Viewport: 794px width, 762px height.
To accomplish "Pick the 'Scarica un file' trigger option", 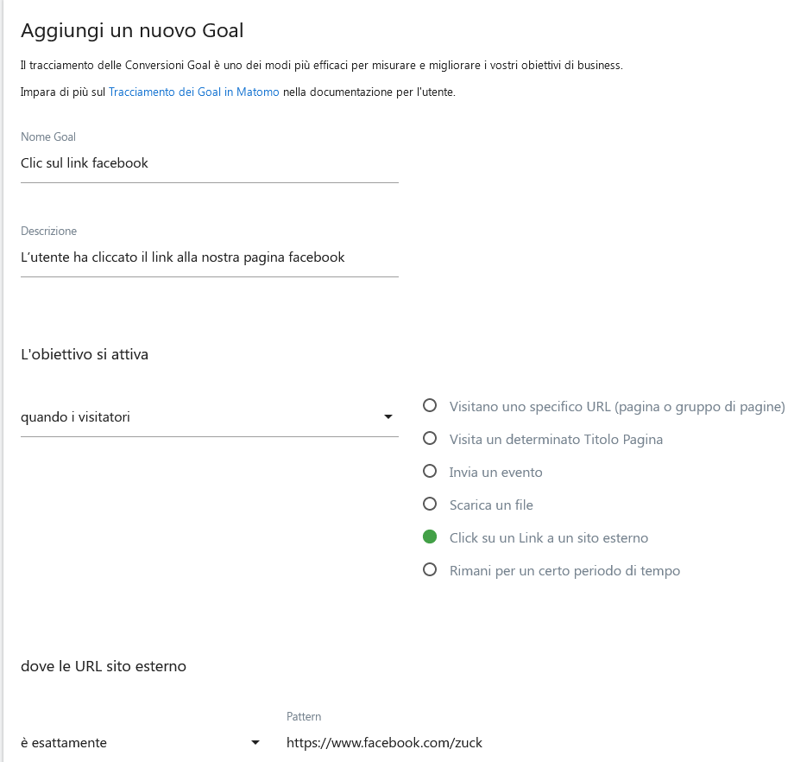I will (x=430, y=505).
